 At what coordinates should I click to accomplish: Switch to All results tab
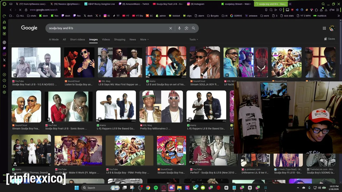[64, 39]
